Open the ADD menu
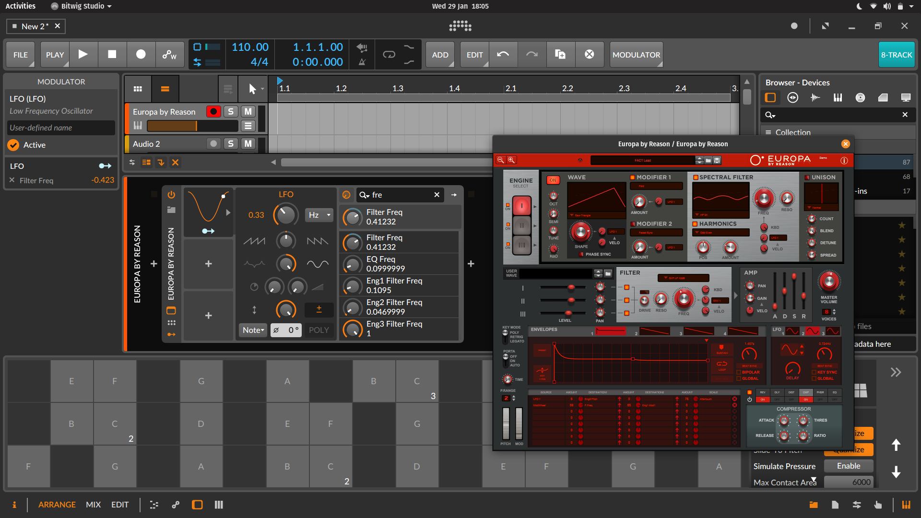The width and height of the screenshot is (921, 518). point(440,55)
